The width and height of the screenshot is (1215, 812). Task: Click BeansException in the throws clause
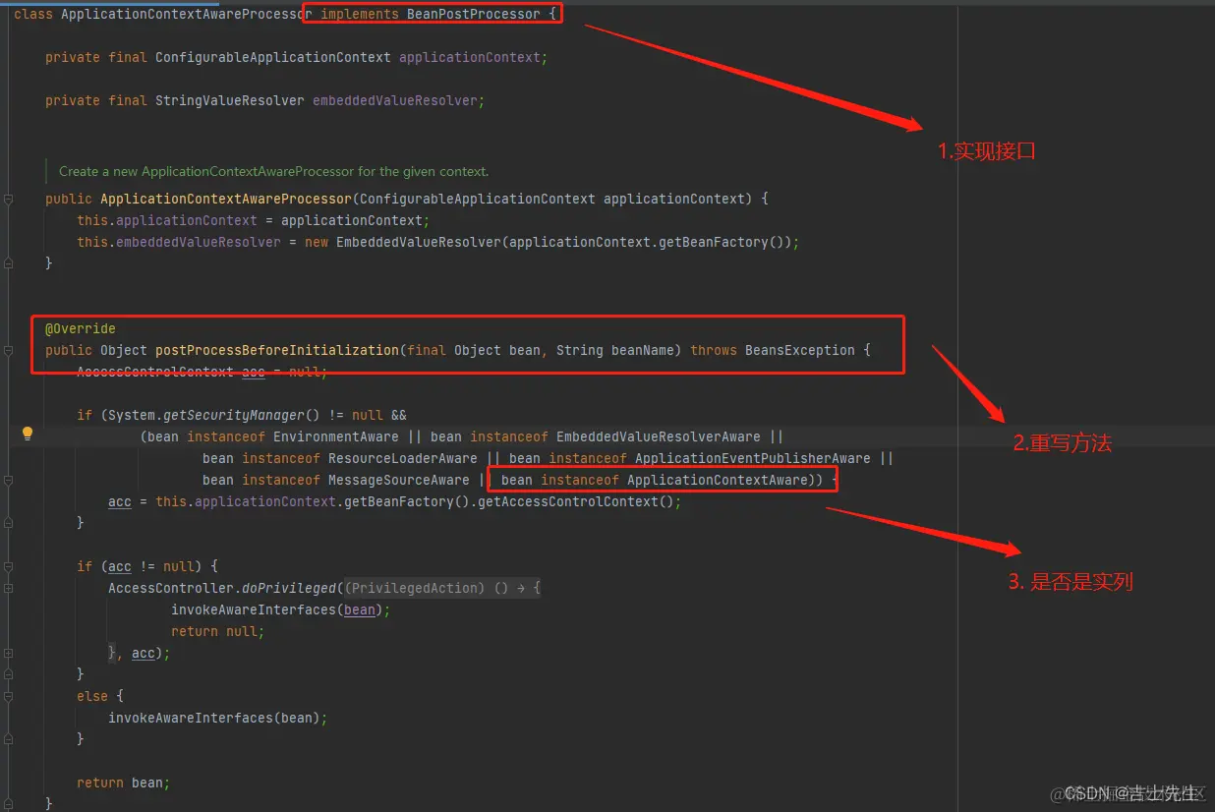pyautogui.click(x=800, y=350)
